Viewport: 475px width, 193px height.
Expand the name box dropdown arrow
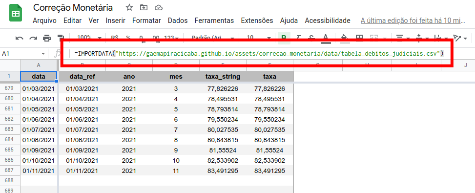point(43,54)
